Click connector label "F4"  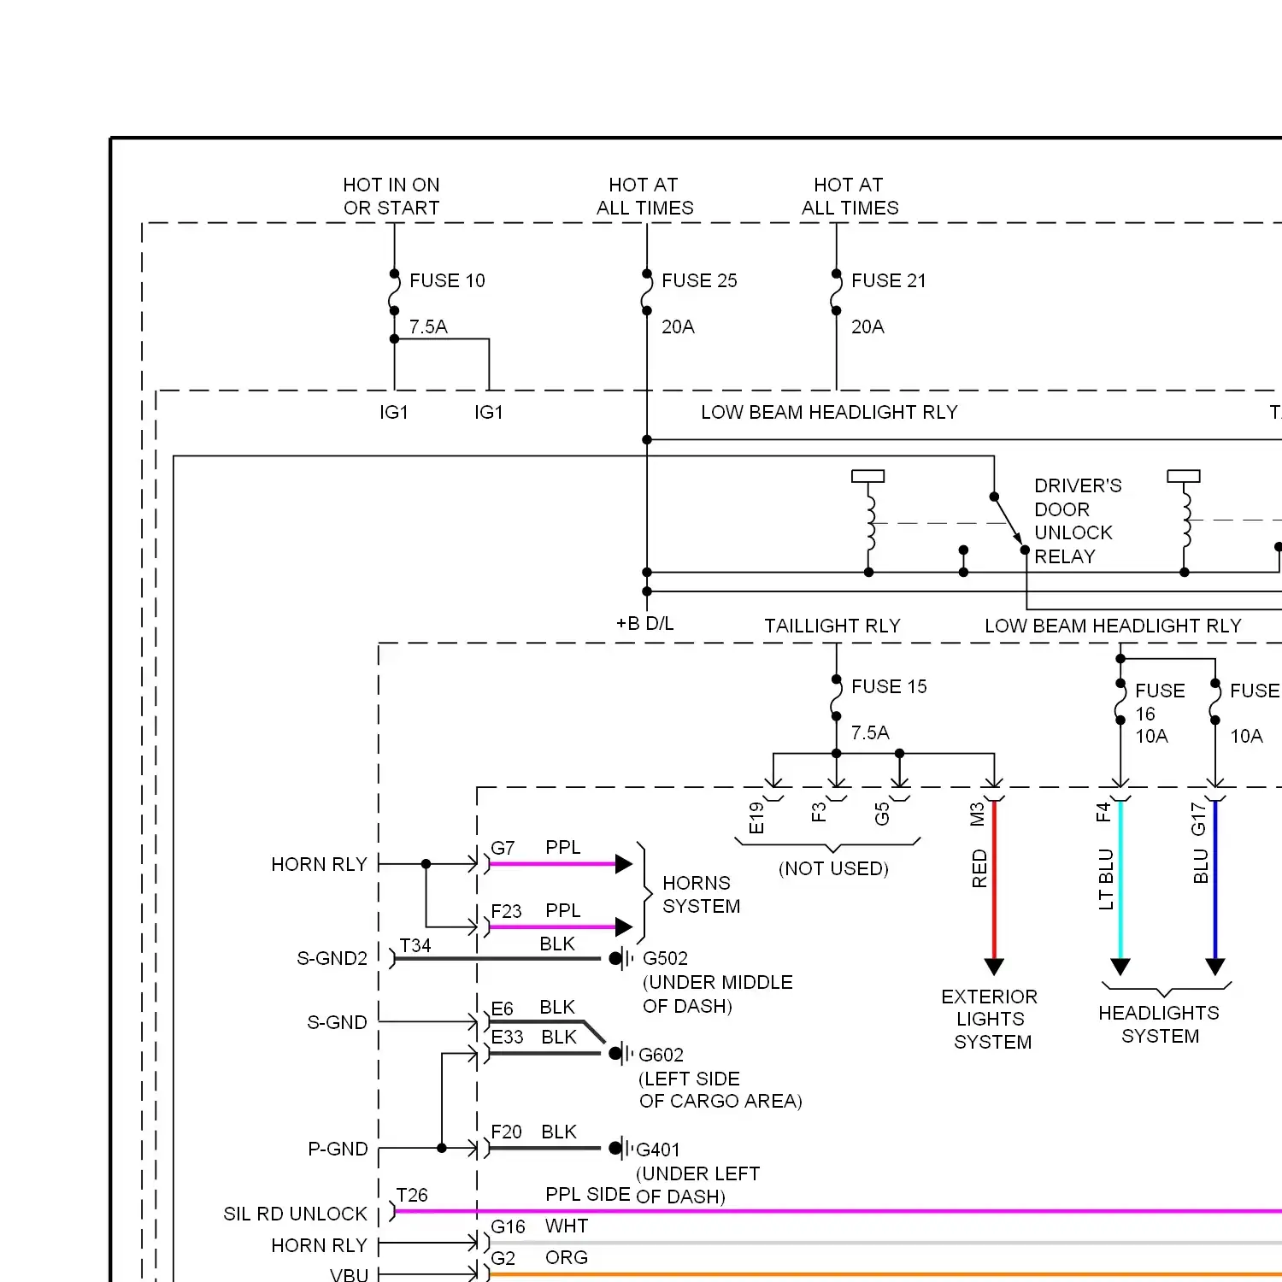click(x=1103, y=812)
